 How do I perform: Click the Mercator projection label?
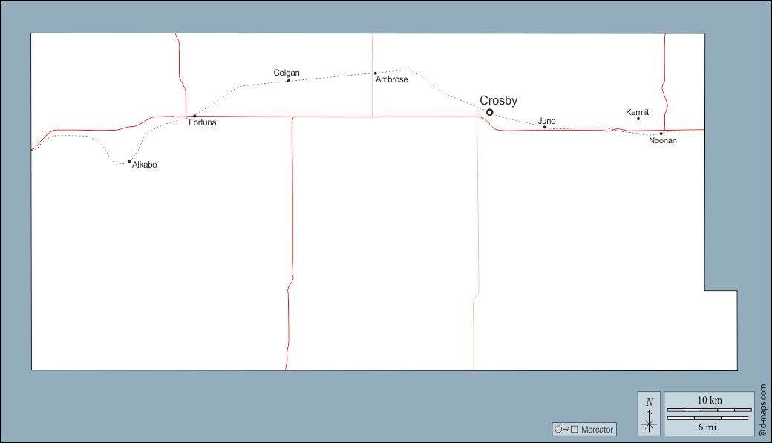click(597, 430)
